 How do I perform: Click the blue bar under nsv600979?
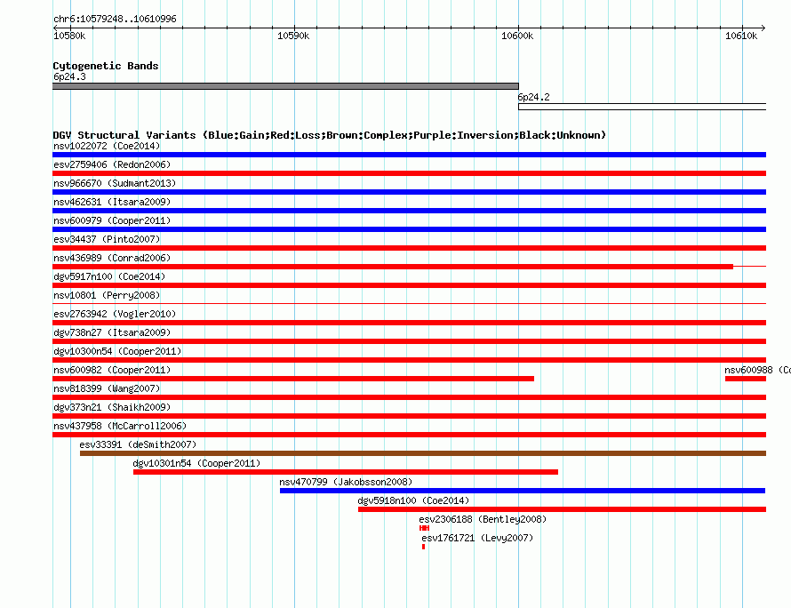tap(409, 229)
